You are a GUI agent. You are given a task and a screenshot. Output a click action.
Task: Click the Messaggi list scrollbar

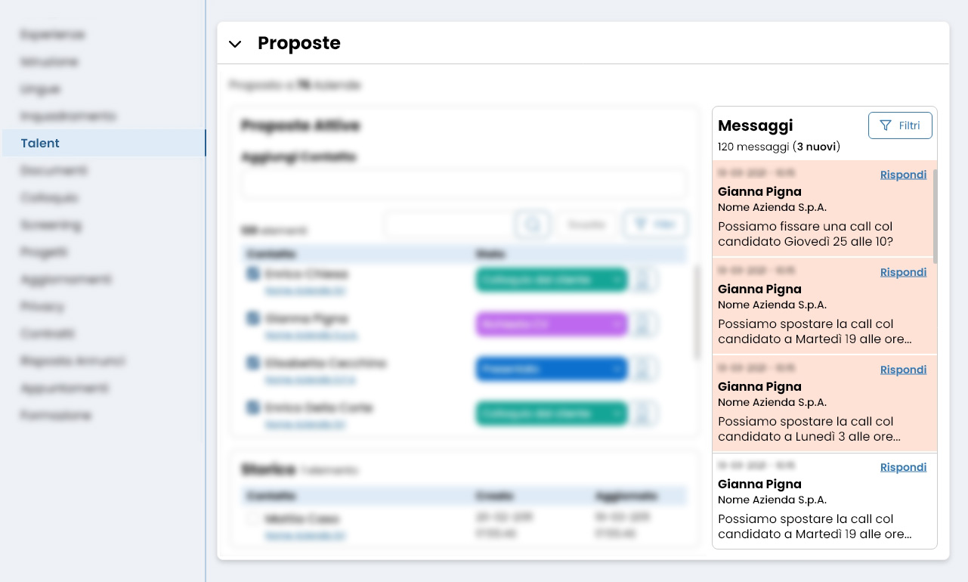935,215
